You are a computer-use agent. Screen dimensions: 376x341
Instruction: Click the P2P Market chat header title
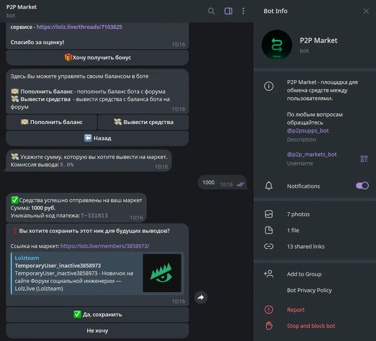point(22,7)
